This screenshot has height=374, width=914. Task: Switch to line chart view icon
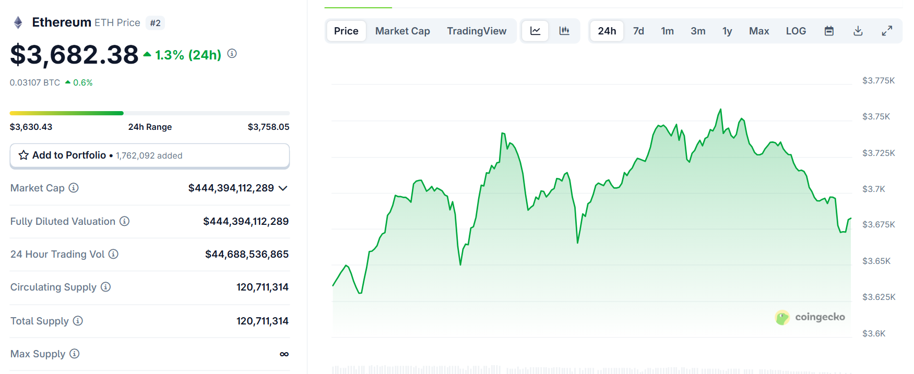tap(536, 31)
